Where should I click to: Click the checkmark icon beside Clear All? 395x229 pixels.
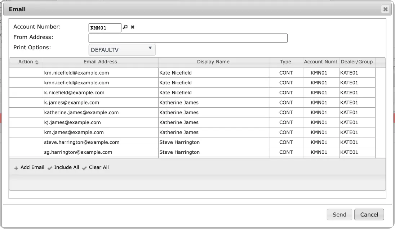click(x=84, y=168)
